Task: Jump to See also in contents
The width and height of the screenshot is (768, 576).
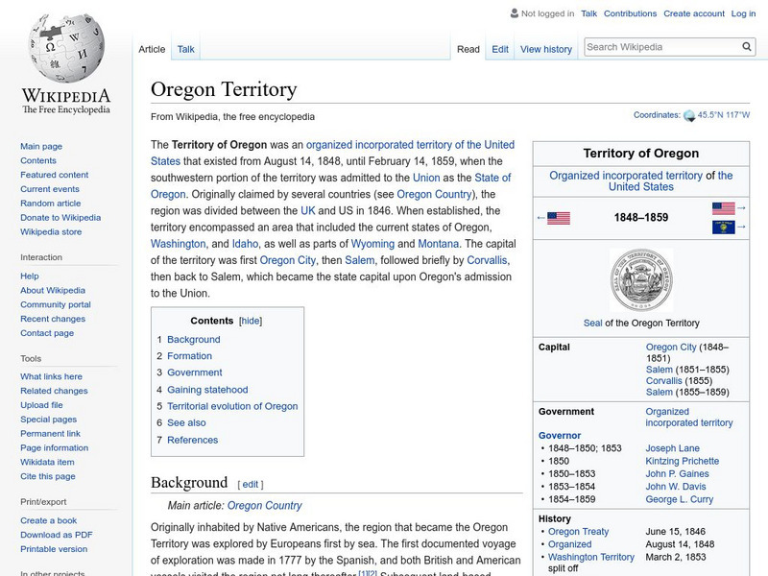Action: coord(186,422)
